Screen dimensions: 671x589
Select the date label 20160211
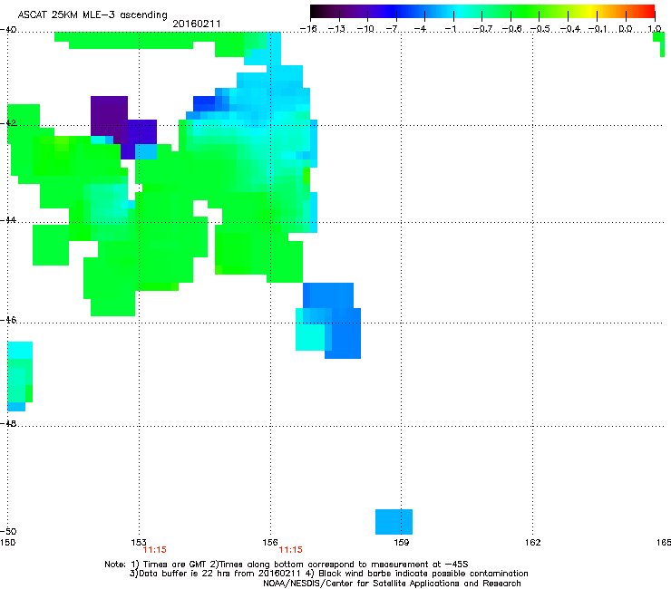197,24
